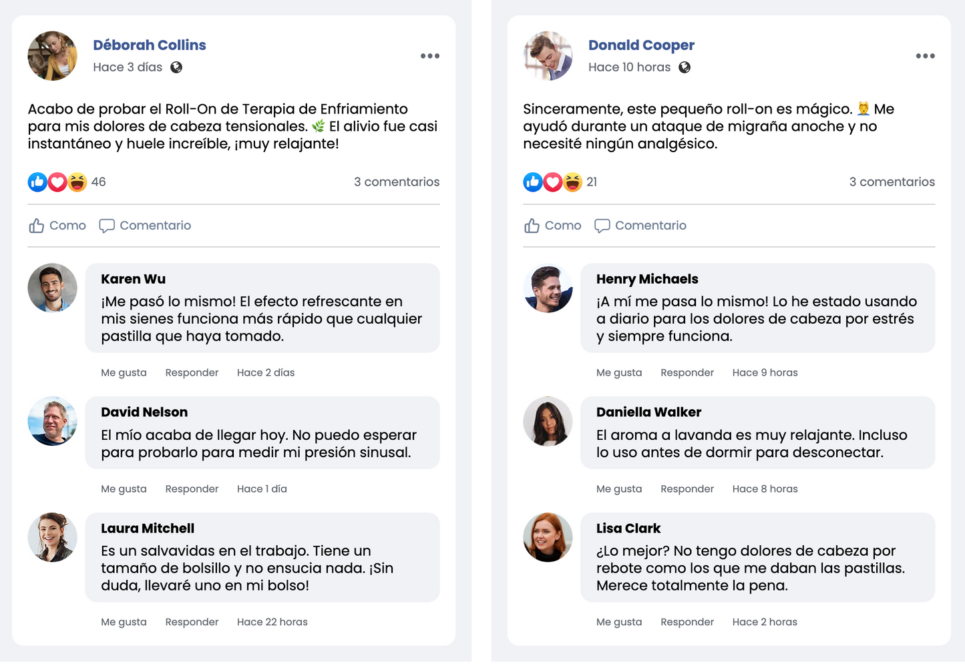Click the globe privacy icon on Déborah's post
The width and height of the screenshot is (965, 664).
pos(176,67)
